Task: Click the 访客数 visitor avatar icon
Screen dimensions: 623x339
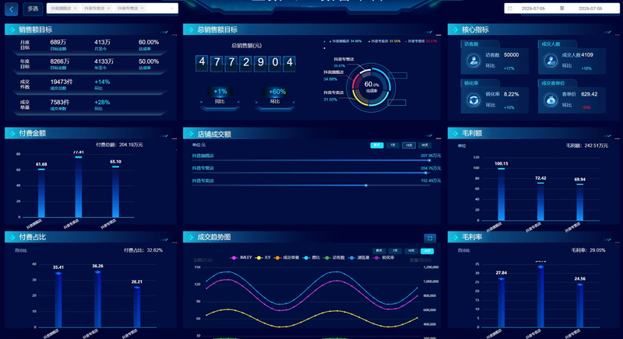Action: pos(473,61)
